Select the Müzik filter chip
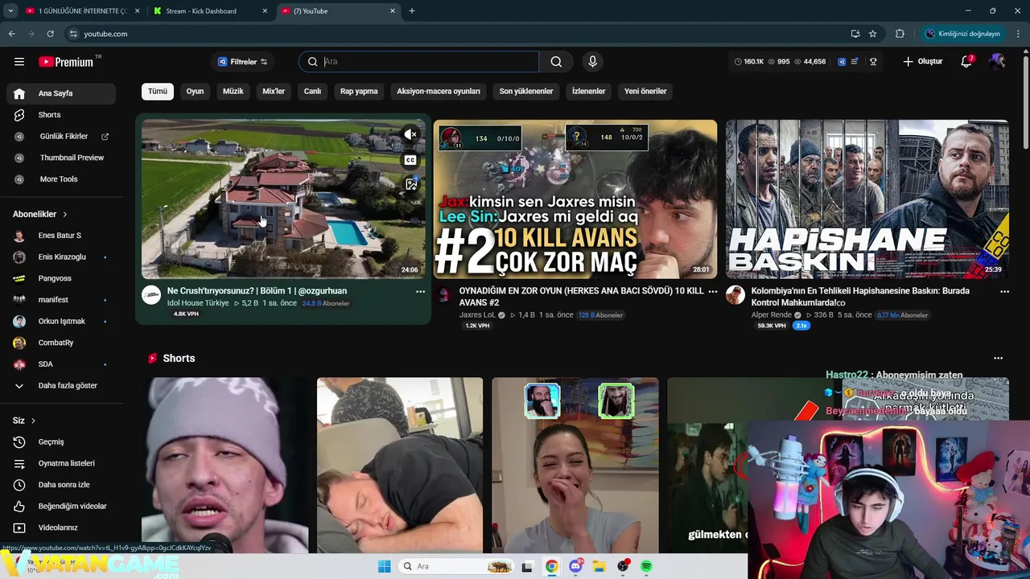 coord(233,91)
